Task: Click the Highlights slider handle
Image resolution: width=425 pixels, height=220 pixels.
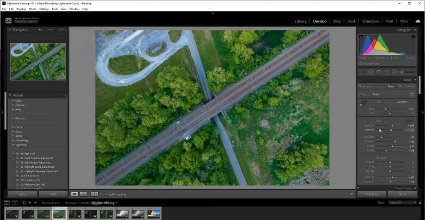Action: (x=381, y=137)
